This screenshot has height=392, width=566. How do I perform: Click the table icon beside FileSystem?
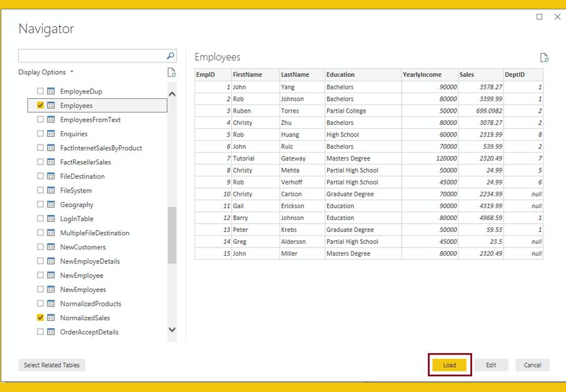pyautogui.click(x=51, y=190)
